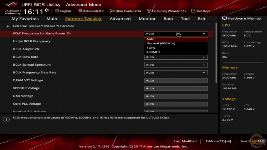Image resolution: width=267 pixels, height=150 pixels.
Task: Click the MyFavorite keyboard icon
Action: click(79, 11)
